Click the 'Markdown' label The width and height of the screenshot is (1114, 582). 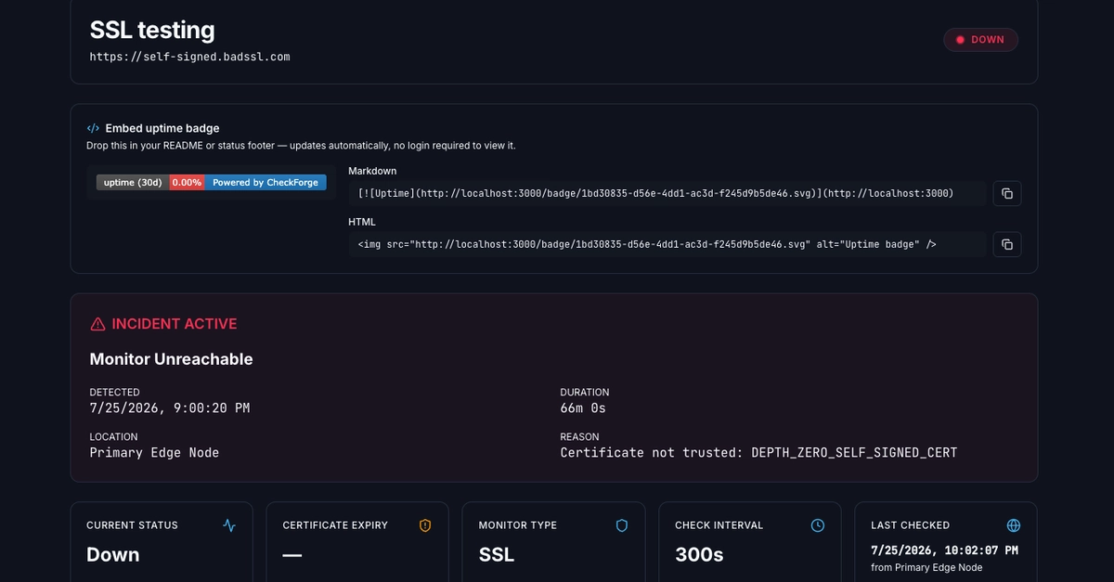pyautogui.click(x=372, y=171)
